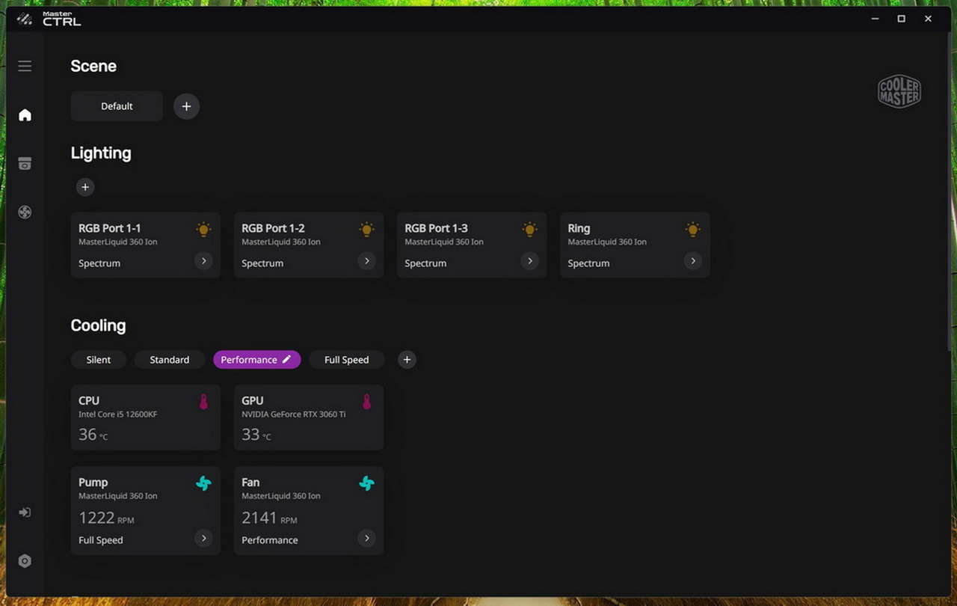
Task: Click the Cooler Master logo
Action: click(899, 92)
